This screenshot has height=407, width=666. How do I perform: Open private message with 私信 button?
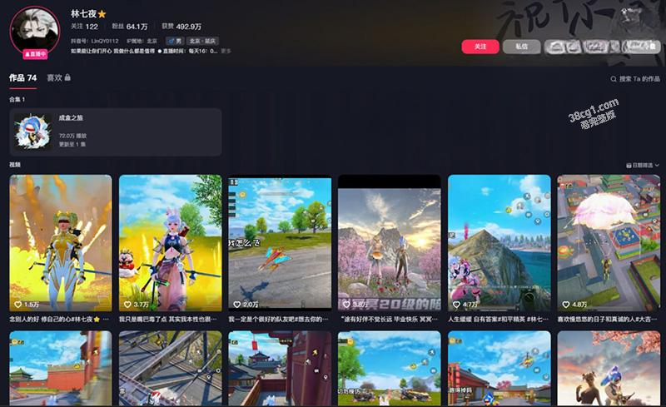click(522, 47)
